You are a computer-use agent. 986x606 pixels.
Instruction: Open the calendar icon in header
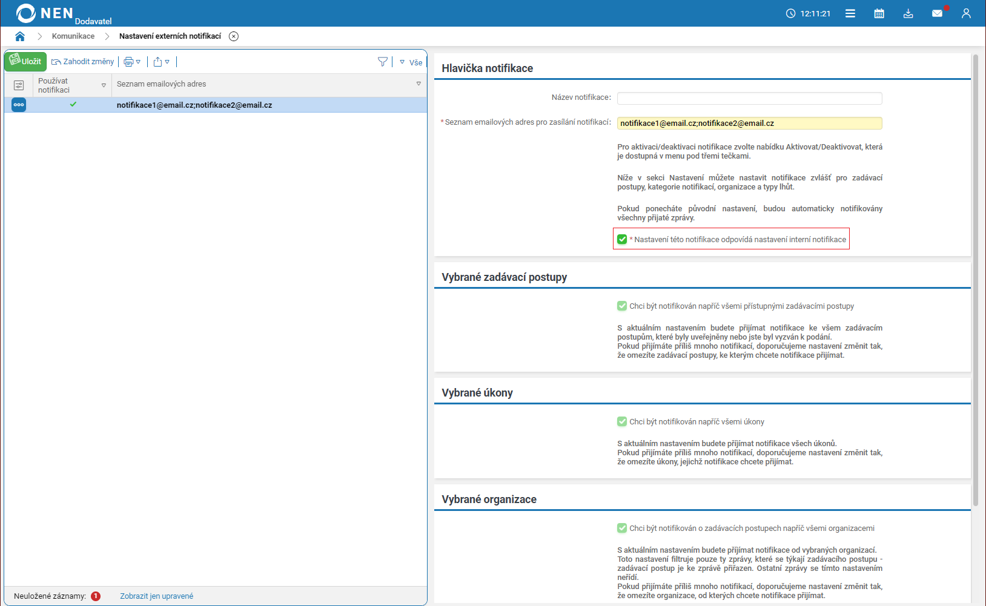[x=879, y=13]
